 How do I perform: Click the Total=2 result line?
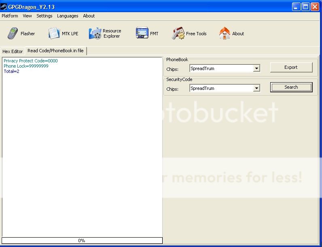(x=11, y=71)
